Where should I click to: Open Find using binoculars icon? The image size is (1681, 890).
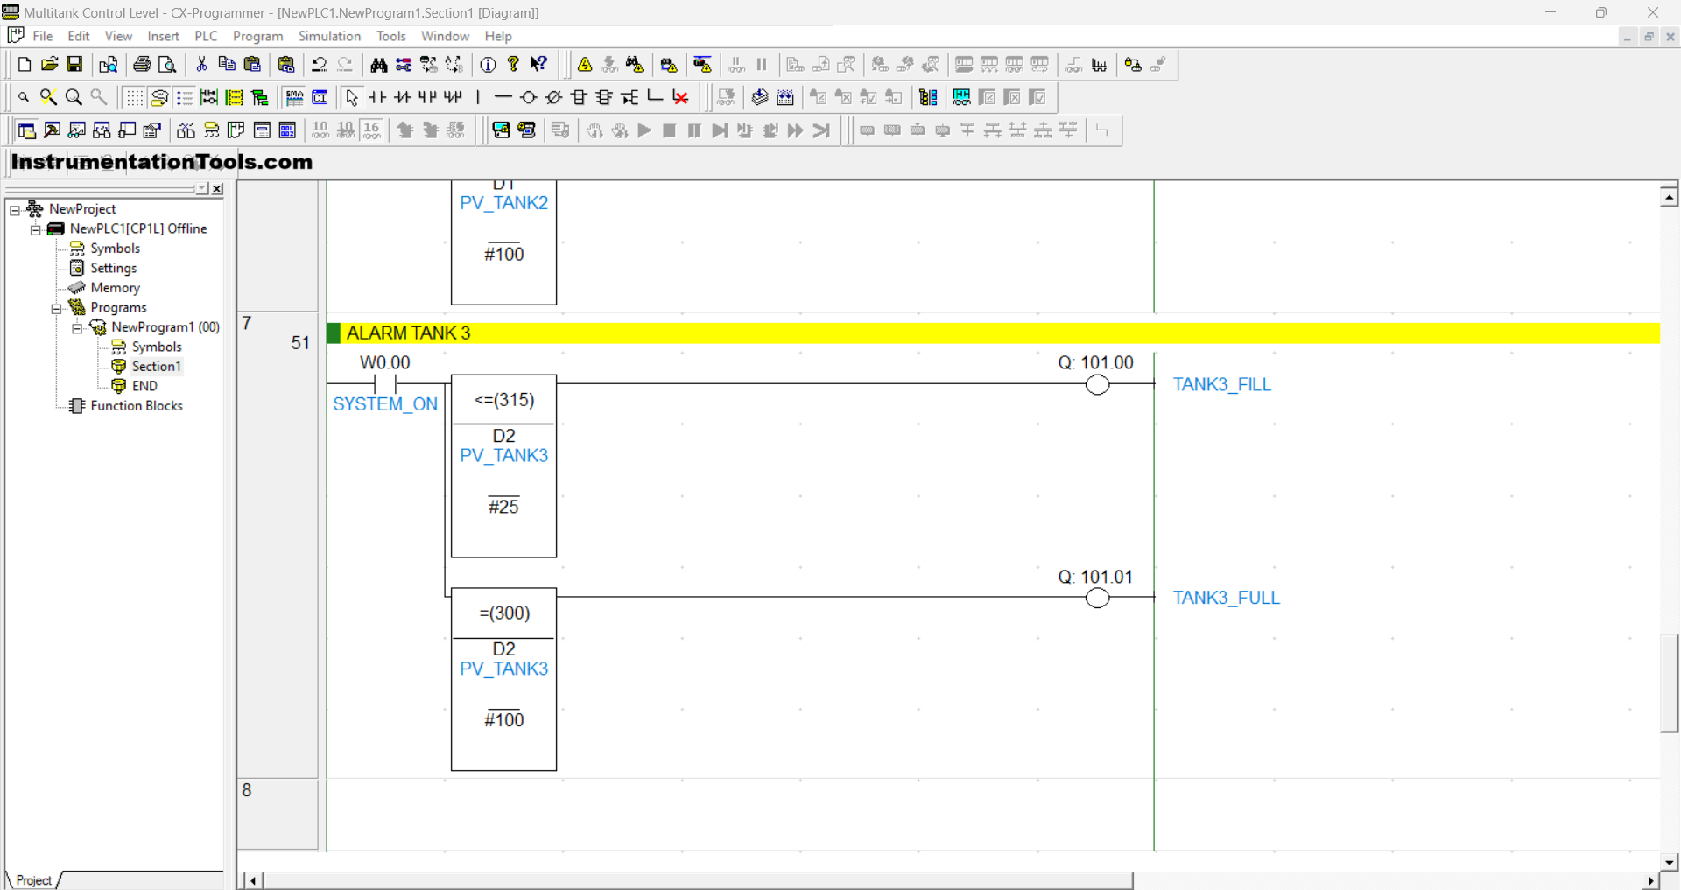click(379, 65)
